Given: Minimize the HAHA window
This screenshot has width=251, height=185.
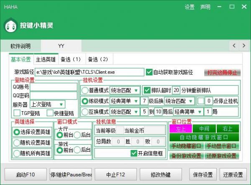Looking at the screenshot, I should [220, 7].
